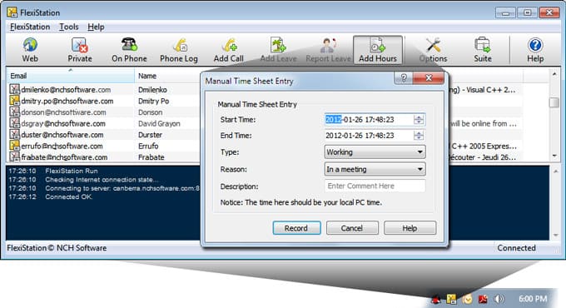Select the name Durster
The image size is (566, 308).
coord(150,135)
